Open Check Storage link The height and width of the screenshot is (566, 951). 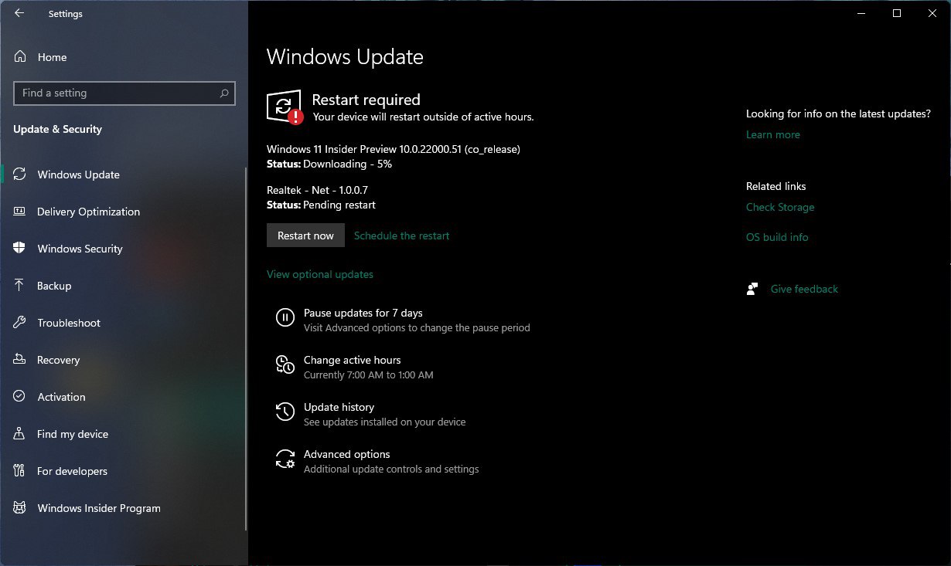click(780, 207)
